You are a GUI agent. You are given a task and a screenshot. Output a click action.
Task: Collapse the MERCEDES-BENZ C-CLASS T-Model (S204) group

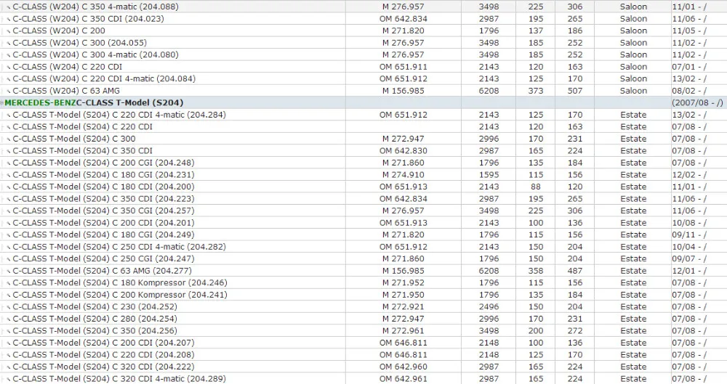[2, 103]
